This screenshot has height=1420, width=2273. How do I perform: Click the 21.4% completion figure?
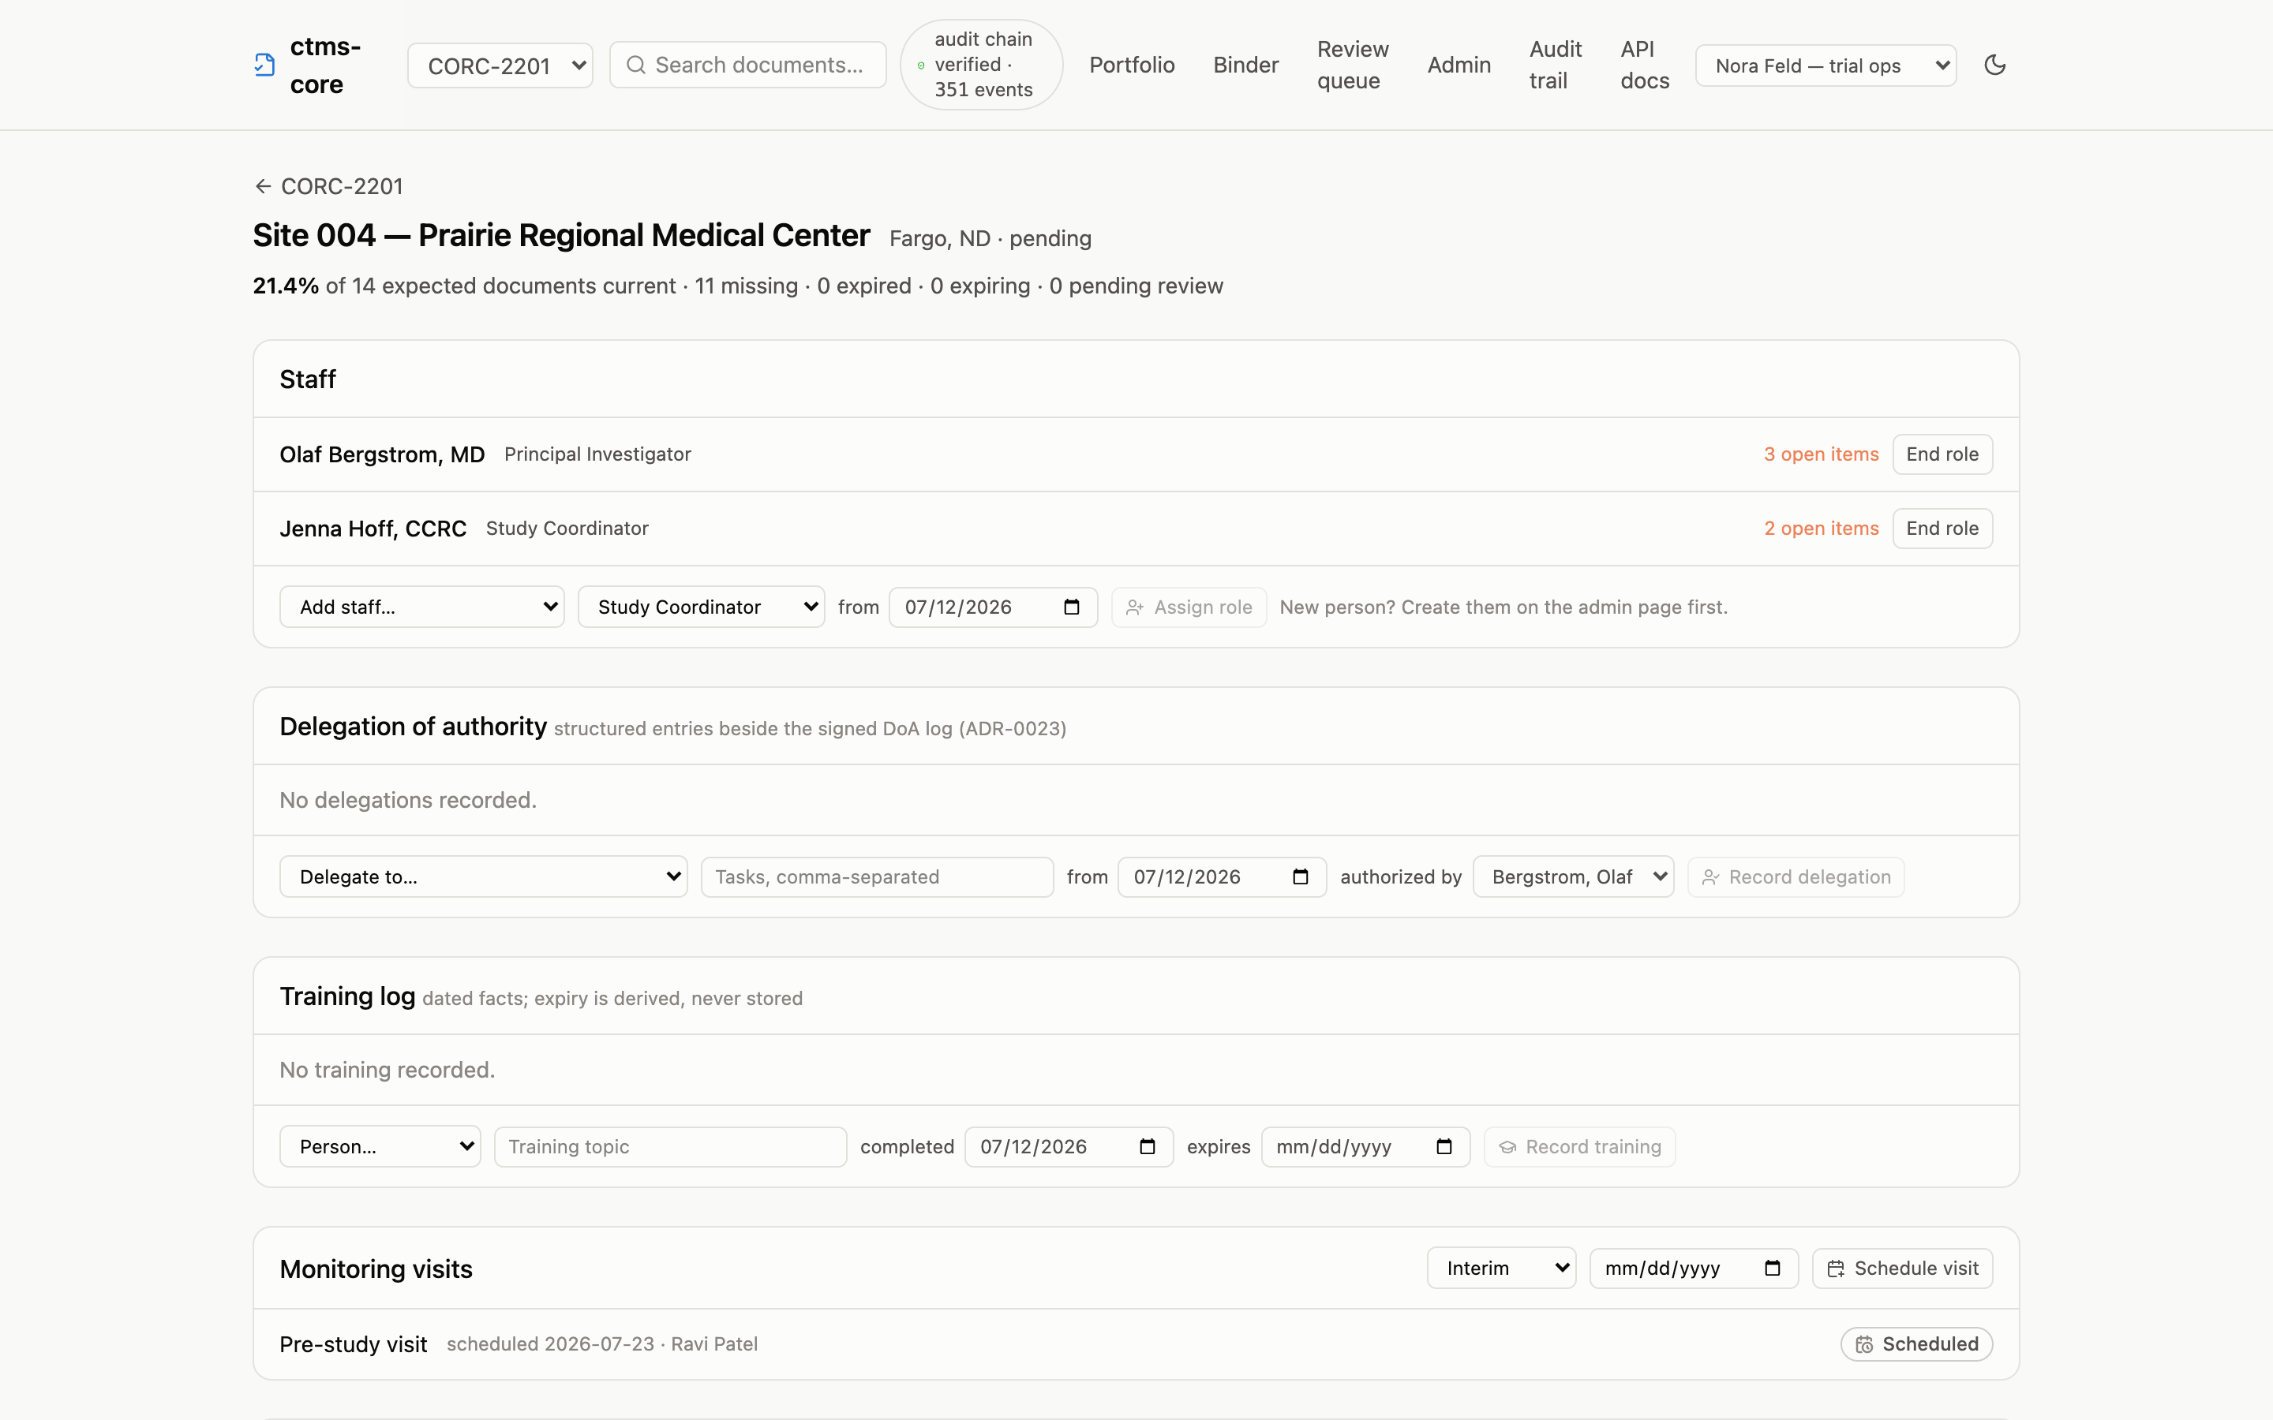tap(286, 286)
